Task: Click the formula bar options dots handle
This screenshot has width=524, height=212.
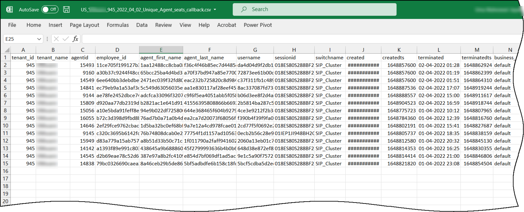Action: click(x=47, y=39)
